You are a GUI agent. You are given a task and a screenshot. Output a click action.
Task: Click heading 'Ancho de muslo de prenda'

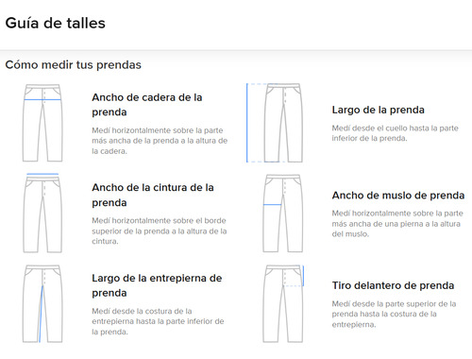coord(398,196)
